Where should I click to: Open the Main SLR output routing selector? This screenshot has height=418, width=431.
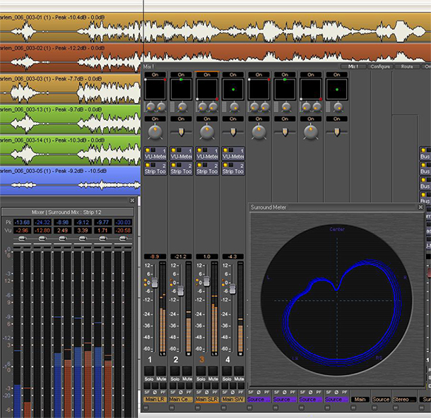(x=206, y=400)
